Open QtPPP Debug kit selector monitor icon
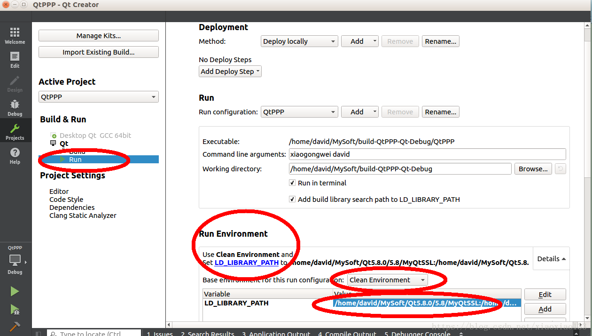Image resolution: width=592 pixels, height=336 pixels. tap(15, 261)
